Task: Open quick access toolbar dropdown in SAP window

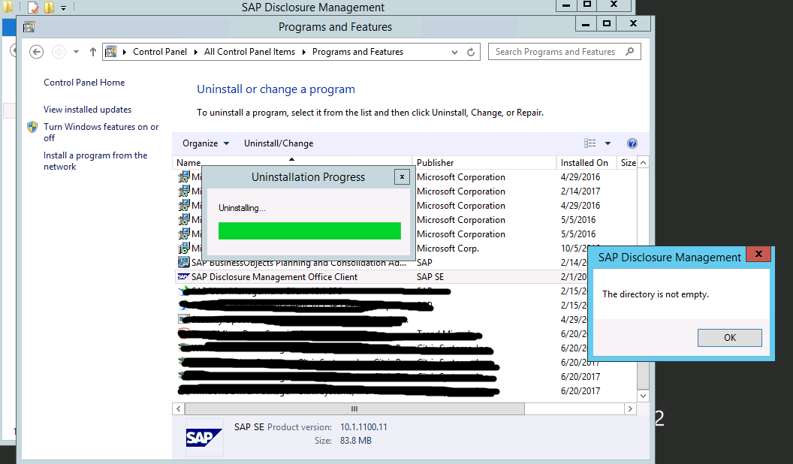Action: tap(63, 8)
